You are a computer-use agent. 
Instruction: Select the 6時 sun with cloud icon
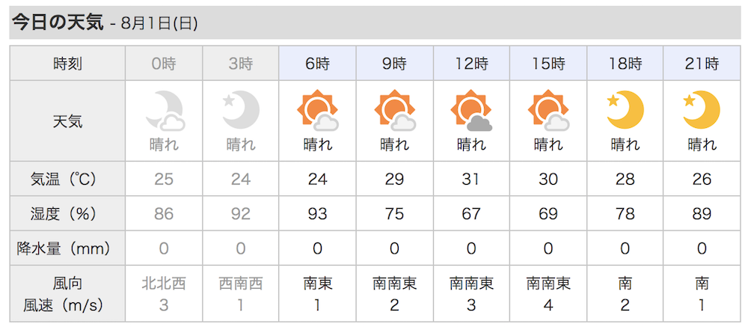[x=318, y=110]
